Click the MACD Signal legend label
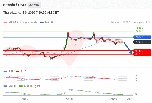The image size is (152, 103). tap(32, 86)
